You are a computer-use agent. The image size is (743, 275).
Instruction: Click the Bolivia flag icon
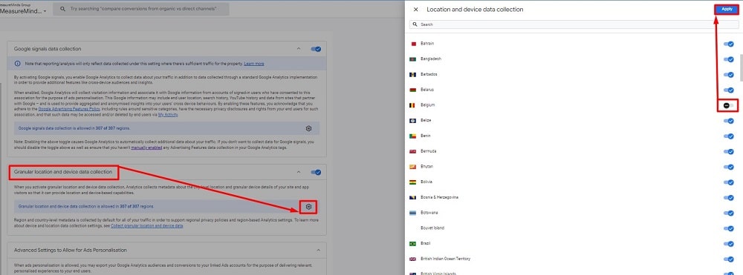[413, 182]
